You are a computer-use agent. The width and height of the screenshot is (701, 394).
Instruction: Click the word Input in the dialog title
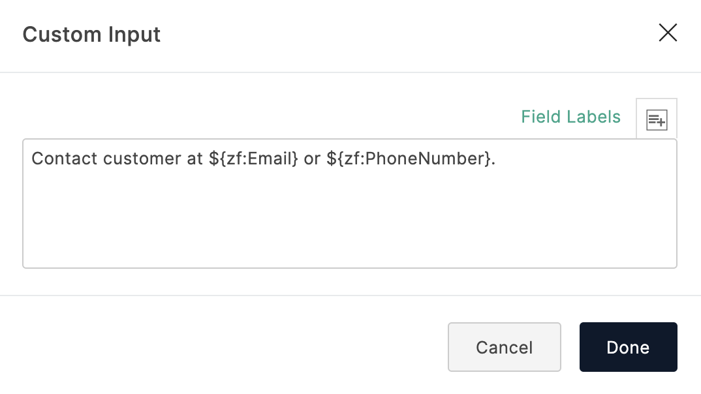pos(134,35)
